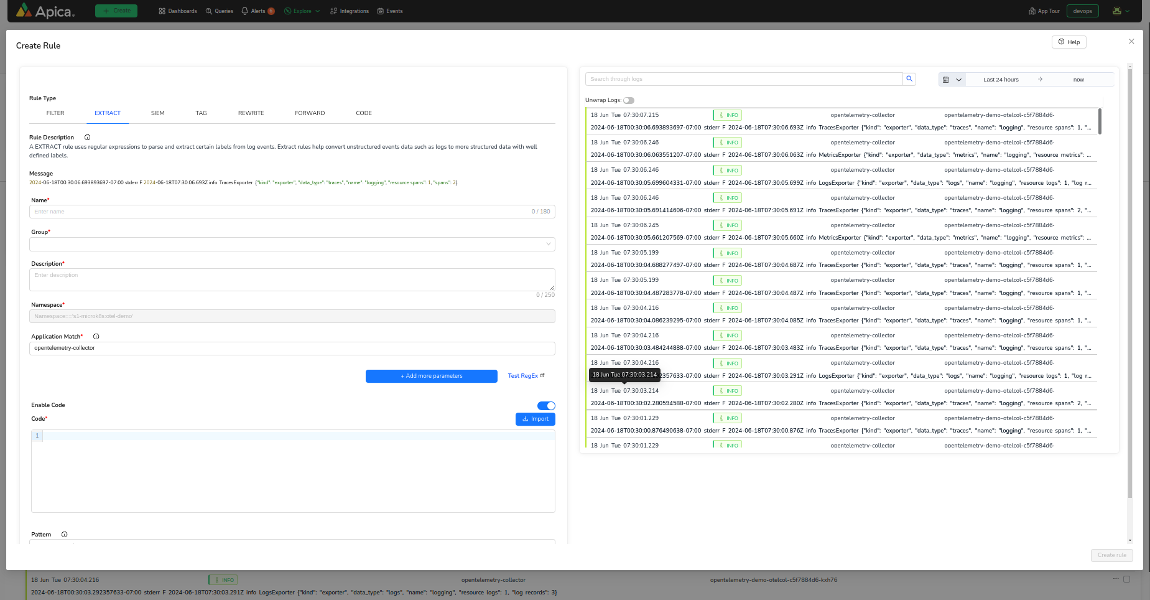This screenshot has height=600, width=1150.
Task: Click the Name input field
Action: (280, 212)
